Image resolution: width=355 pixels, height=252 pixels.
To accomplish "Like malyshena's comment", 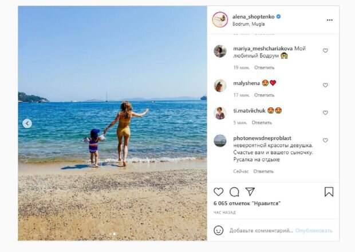I will 325,85.
